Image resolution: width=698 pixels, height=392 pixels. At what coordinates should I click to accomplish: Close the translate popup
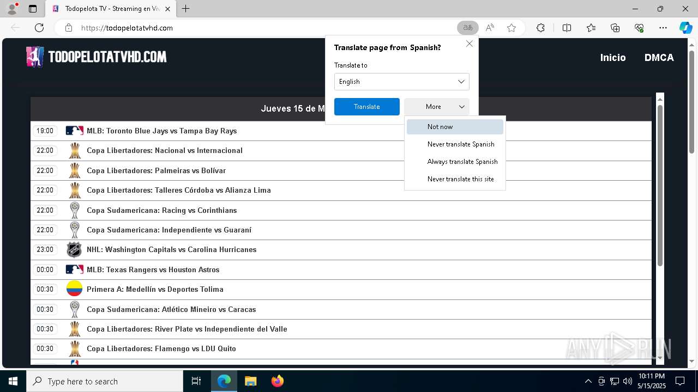pyautogui.click(x=469, y=44)
